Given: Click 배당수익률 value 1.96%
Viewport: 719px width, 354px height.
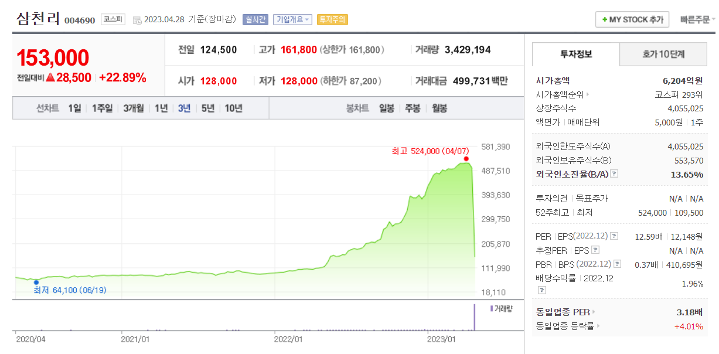Looking at the screenshot, I should pos(693,284).
